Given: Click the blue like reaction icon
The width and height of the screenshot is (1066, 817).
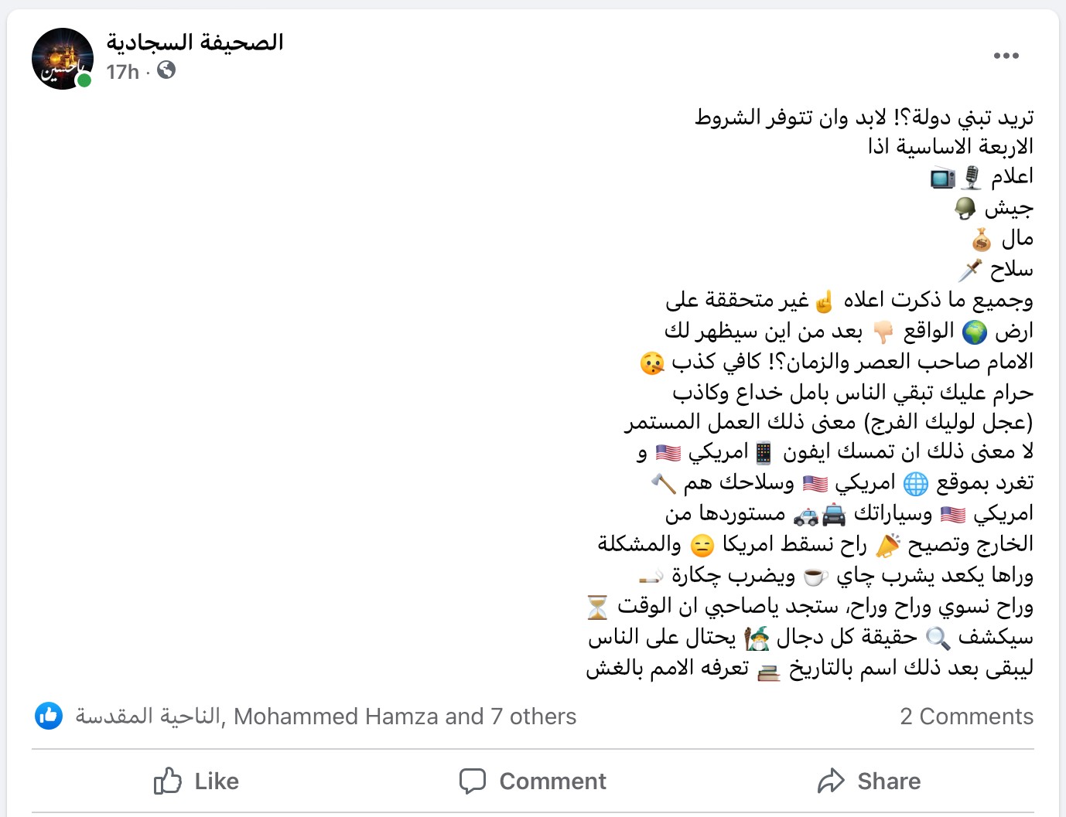Looking at the screenshot, I should (49, 716).
